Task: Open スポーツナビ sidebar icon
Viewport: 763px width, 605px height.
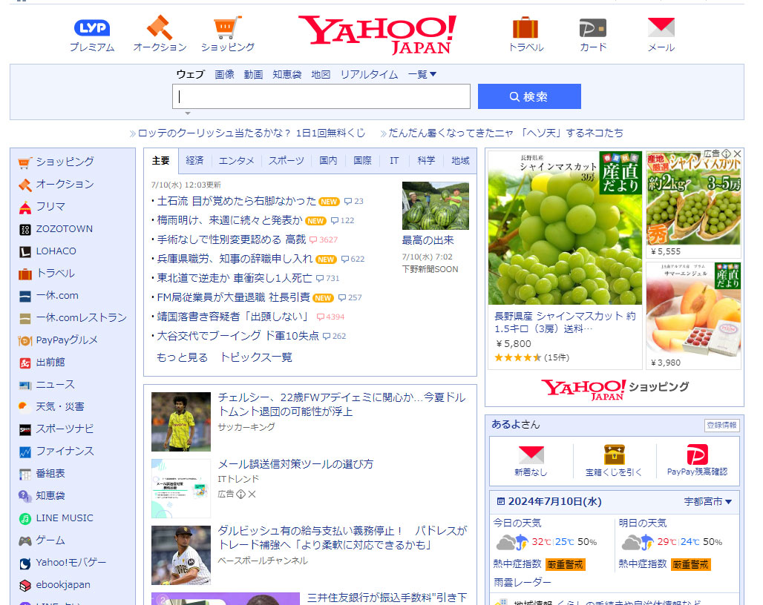Action: (x=24, y=429)
